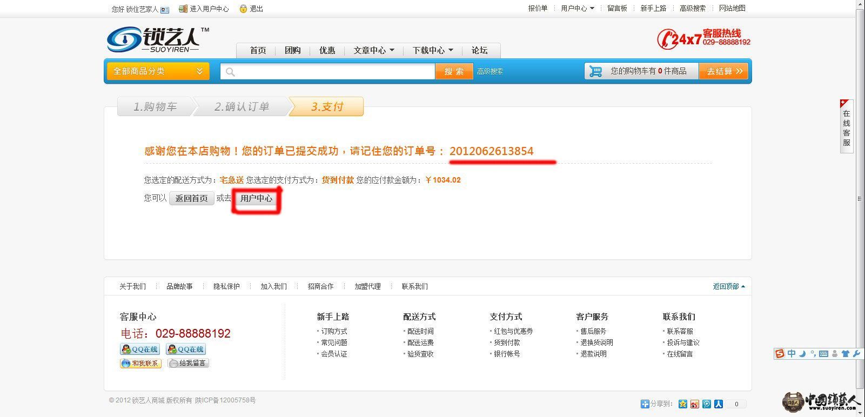The image size is (865, 417).
Task: Share to Renren icon
Action: point(719,404)
